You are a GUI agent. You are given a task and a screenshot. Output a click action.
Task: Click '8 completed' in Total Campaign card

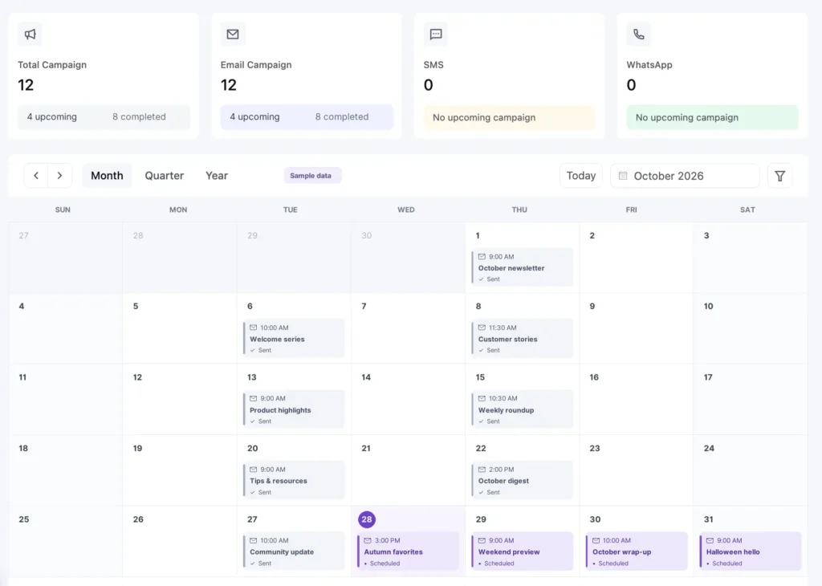(x=139, y=117)
